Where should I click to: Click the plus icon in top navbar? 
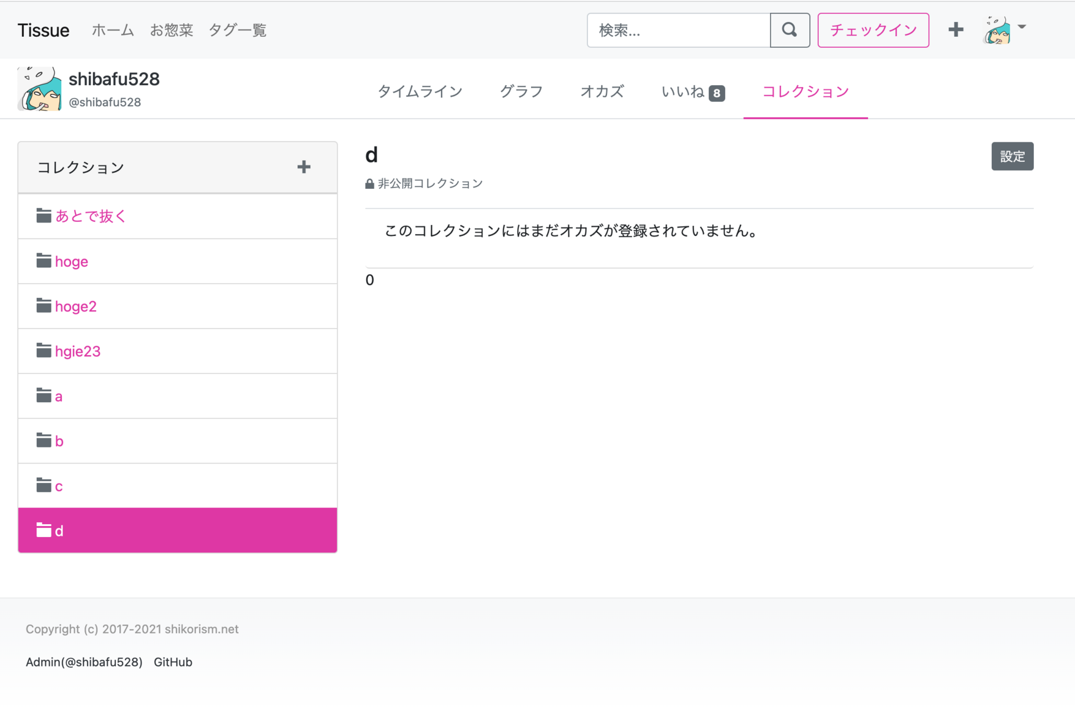point(956,29)
